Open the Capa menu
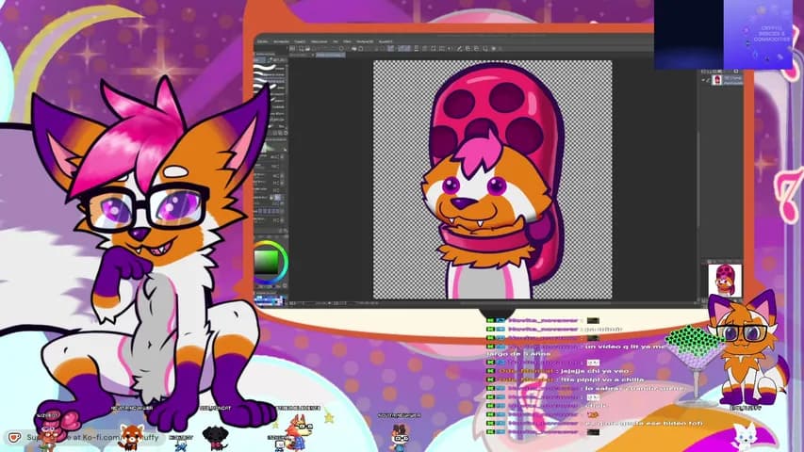The image size is (804, 452). click(x=300, y=41)
